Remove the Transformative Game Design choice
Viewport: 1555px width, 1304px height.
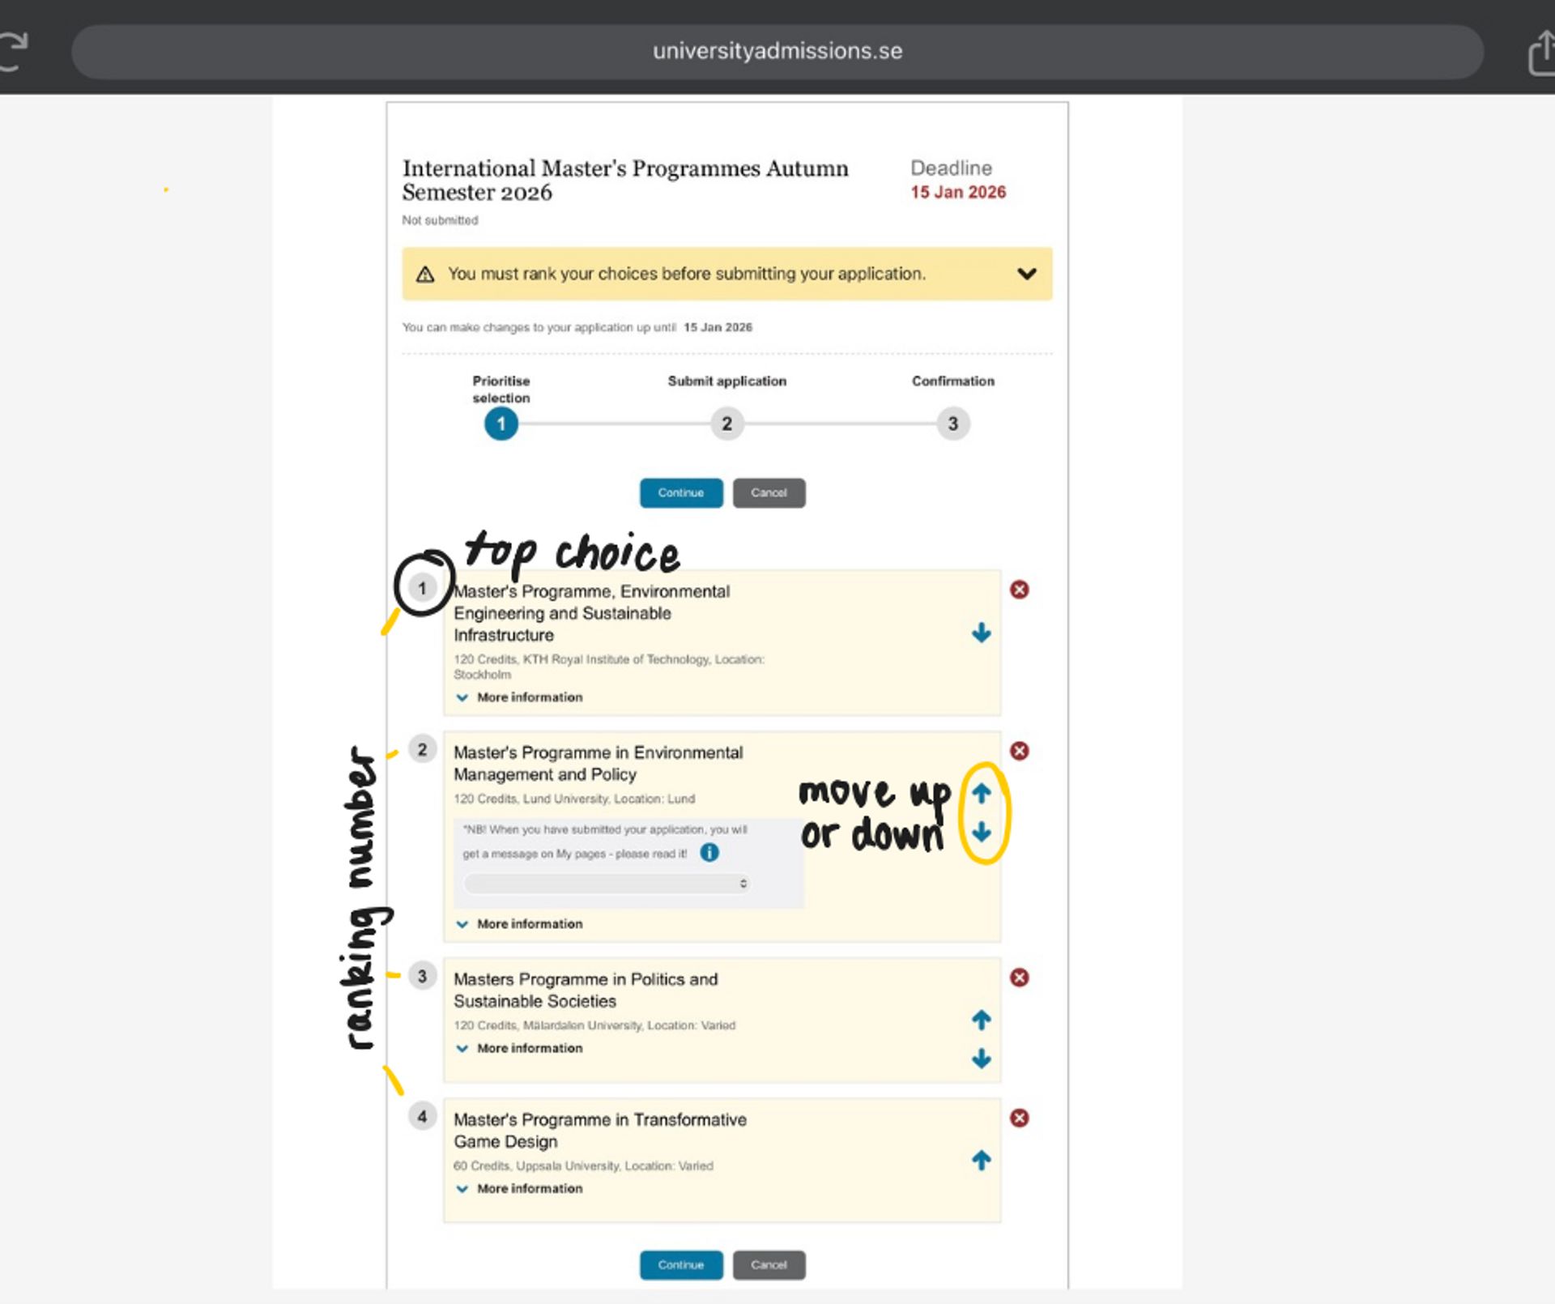(1020, 1118)
